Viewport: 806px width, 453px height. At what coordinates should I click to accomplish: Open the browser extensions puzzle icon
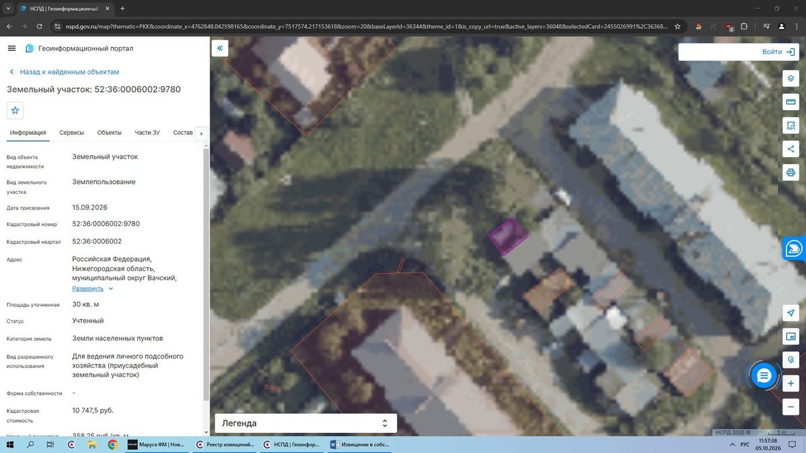pos(744,27)
